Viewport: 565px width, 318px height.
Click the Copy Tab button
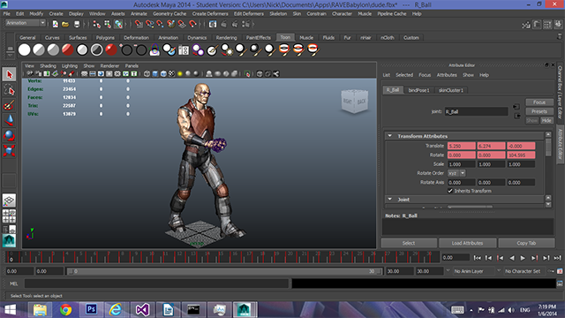(x=526, y=243)
